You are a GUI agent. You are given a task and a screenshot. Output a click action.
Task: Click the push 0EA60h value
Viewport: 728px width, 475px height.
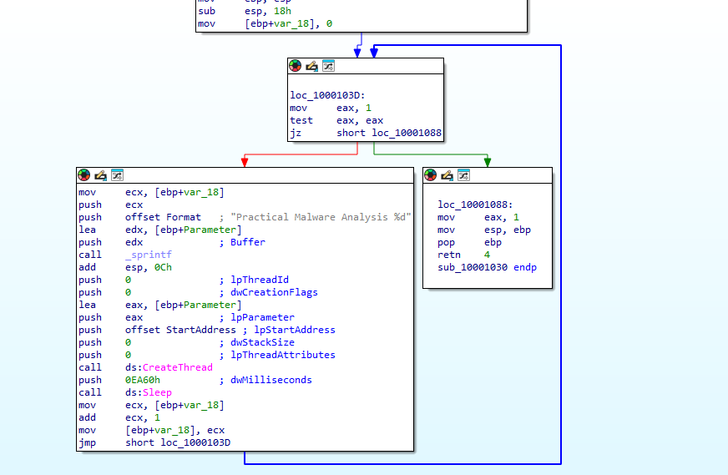click(142, 380)
